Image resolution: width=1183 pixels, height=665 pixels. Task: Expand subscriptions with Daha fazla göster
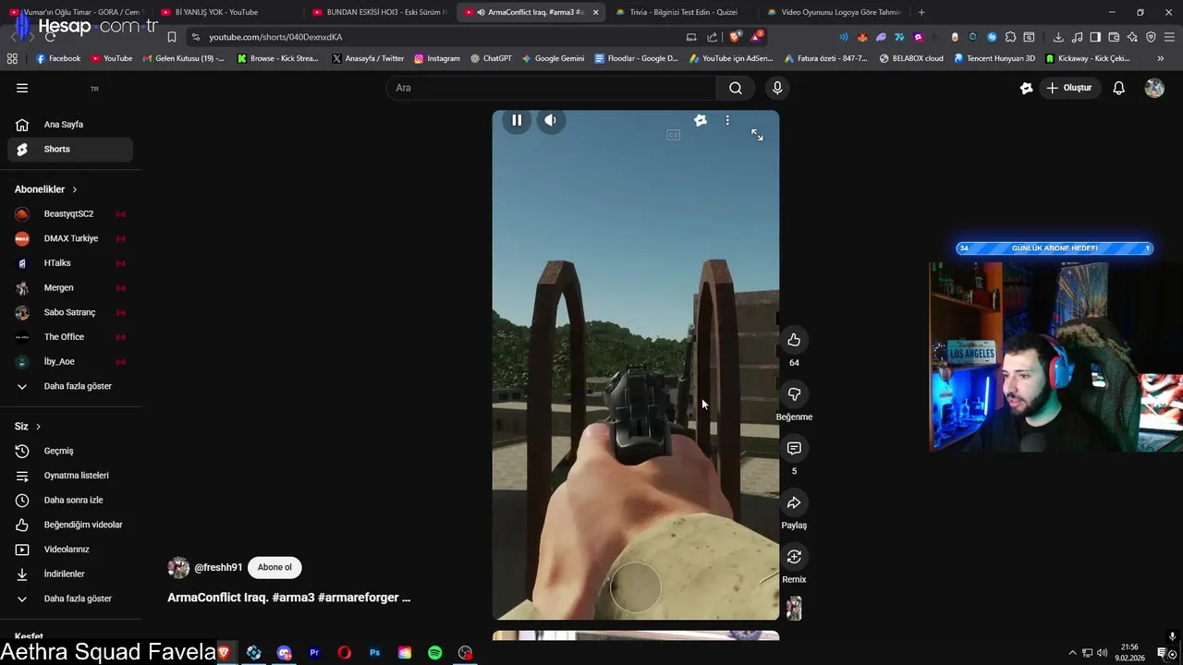(x=70, y=386)
